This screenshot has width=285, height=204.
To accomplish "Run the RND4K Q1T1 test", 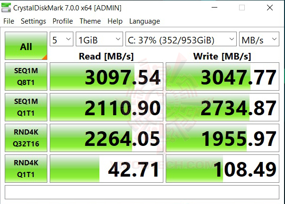I will 26,169.
